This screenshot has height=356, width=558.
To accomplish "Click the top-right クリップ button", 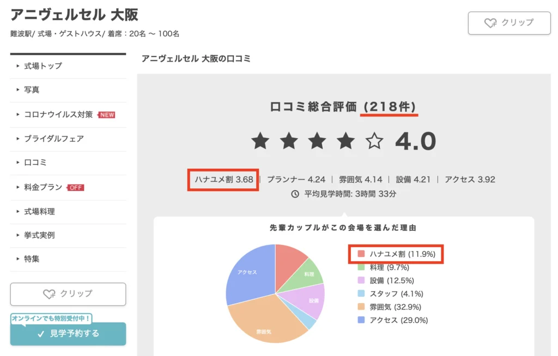I will click(509, 23).
